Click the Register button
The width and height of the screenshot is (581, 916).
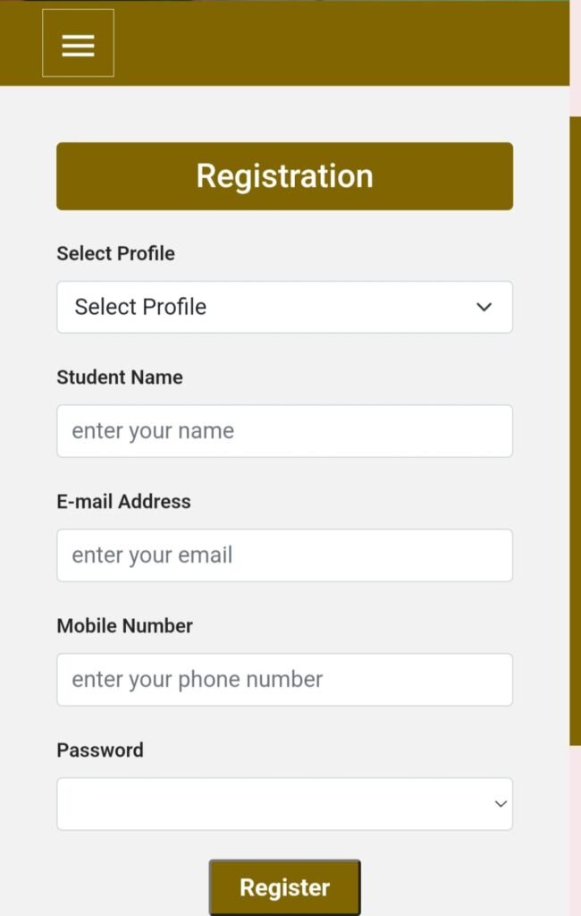pos(284,887)
